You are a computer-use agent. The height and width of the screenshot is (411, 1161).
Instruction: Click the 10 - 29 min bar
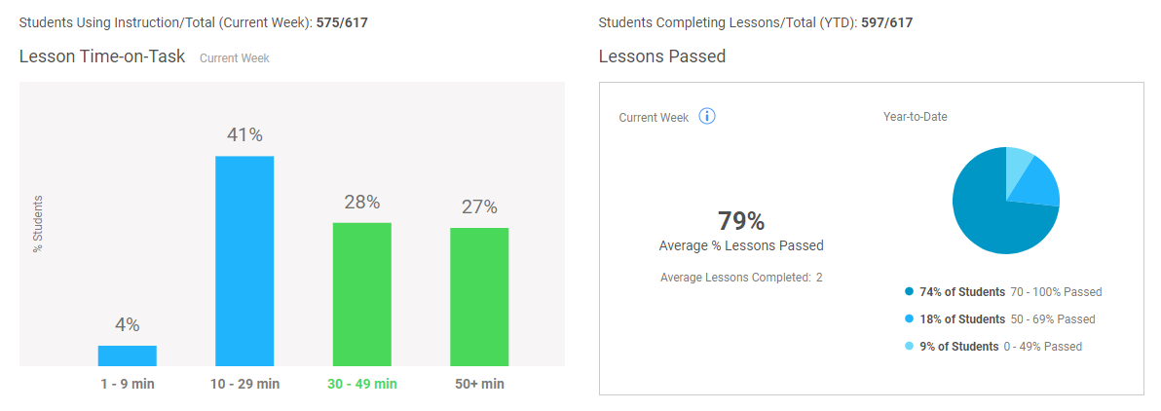click(244, 261)
